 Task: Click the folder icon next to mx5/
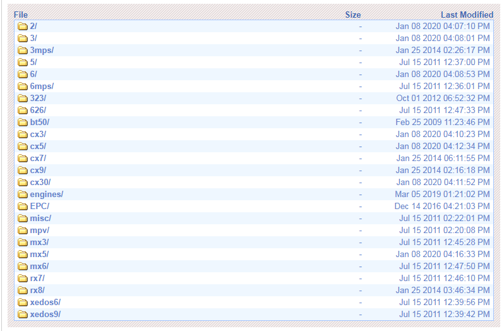tap(23, 255)
